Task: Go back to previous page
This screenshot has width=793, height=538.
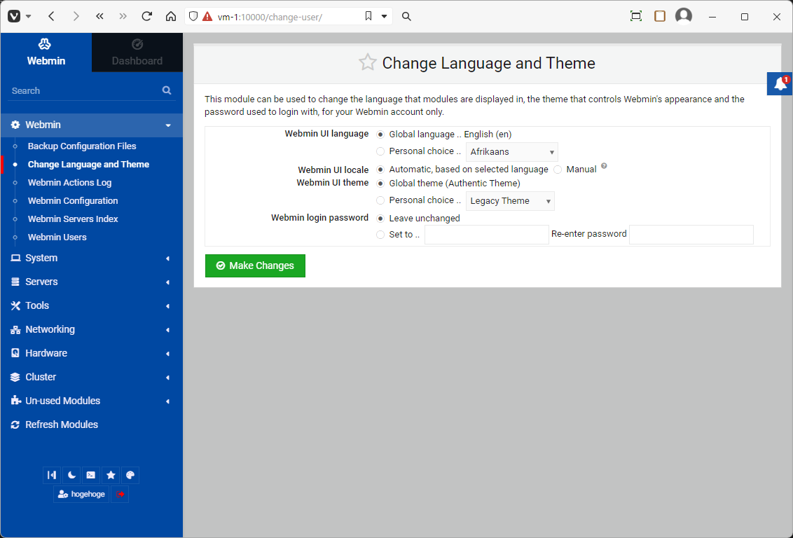Action: tap(51, 16)
